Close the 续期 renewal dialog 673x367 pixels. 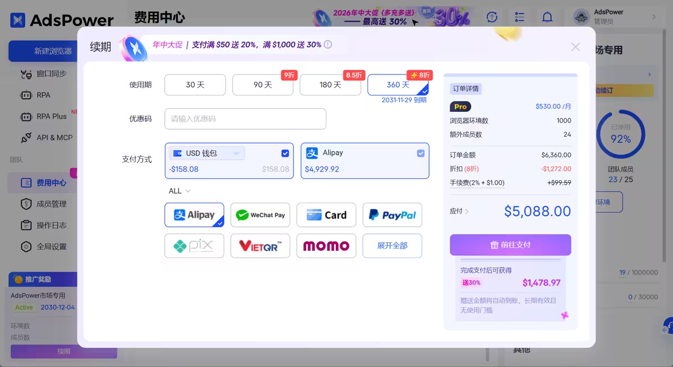pyautogui.click(x=575, y=47)
